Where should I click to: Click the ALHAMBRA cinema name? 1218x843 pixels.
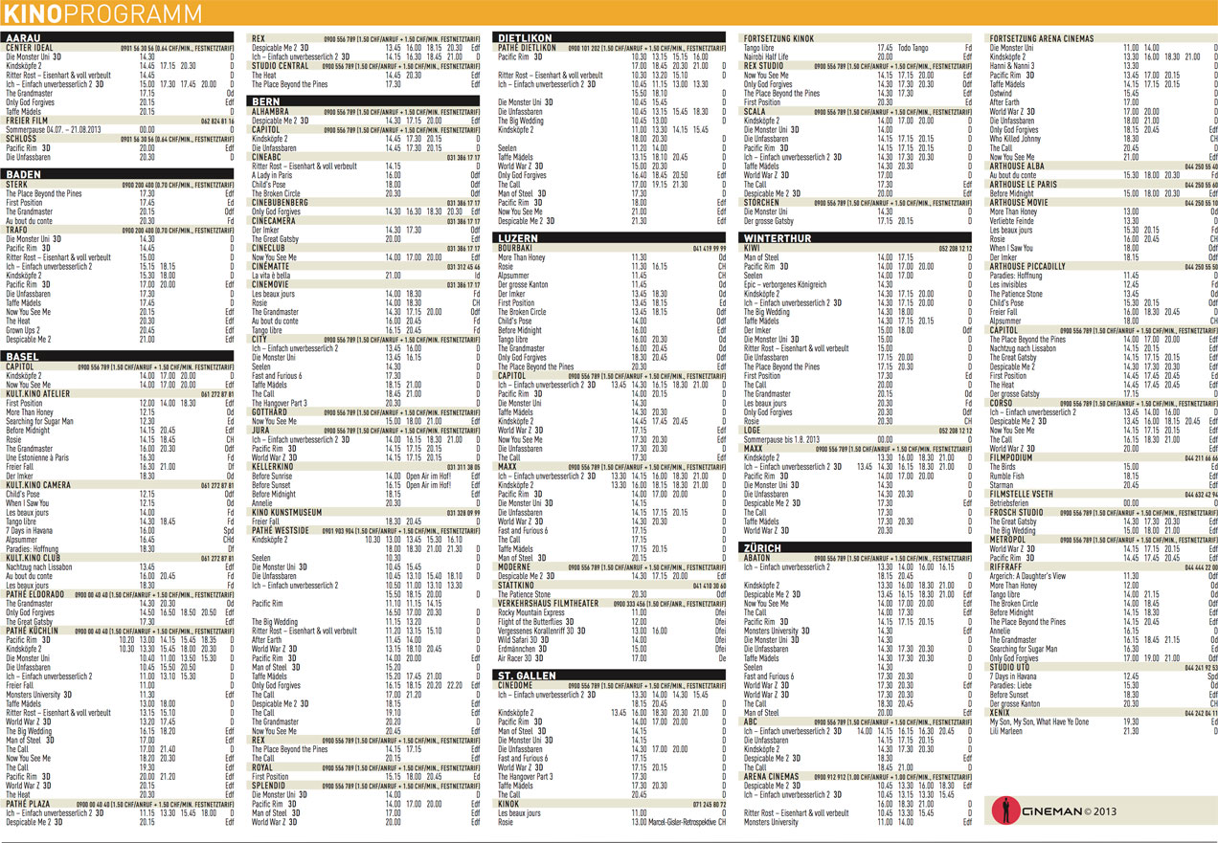[270, 111]
